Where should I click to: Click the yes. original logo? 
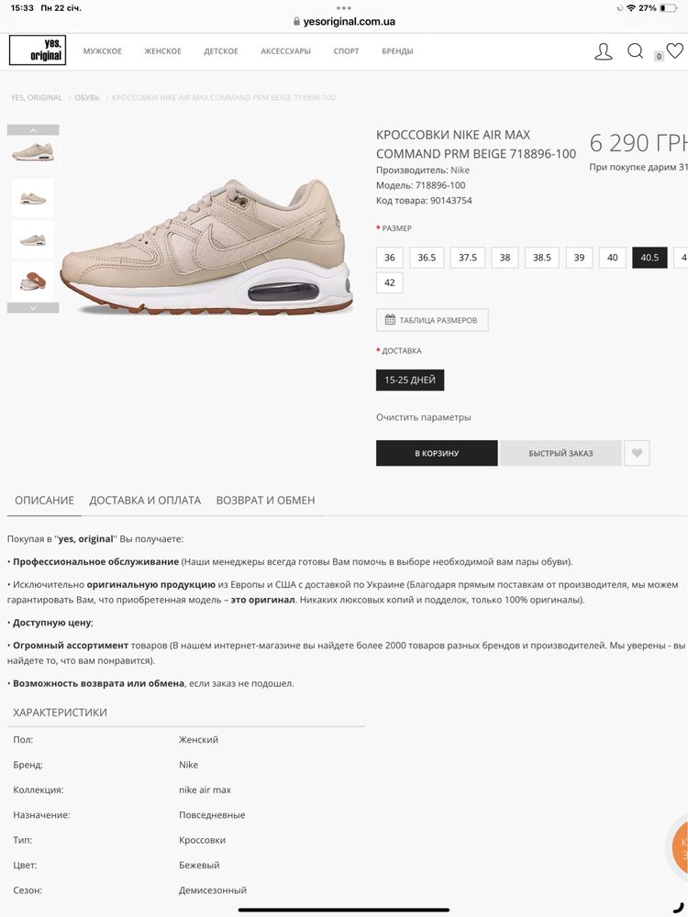pyautogui.click(x=38, y=50)
